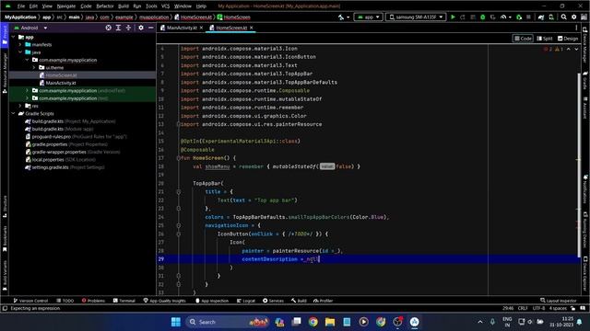Screen dimensions: 590x331
Task: Open Logcat tool window
Action: (x=246, y=301)
